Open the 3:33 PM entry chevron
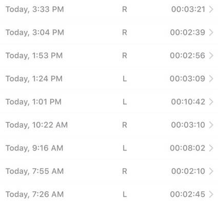This screenshot has width=218, height=205. coord(211,9)
